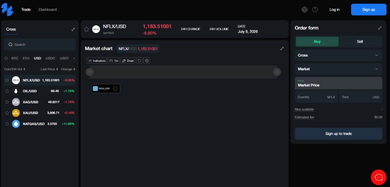Select the Buy side toggle
The width and height of the screenshot is (390, 187).
tap(317, 41)
